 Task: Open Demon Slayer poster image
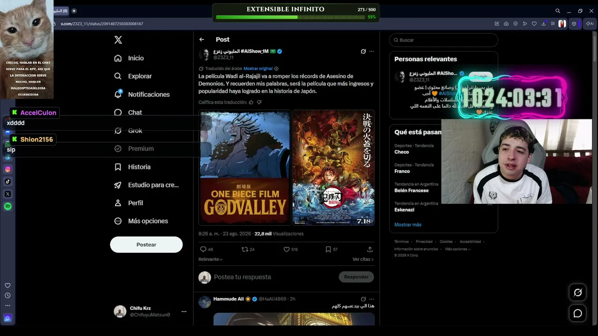pos(334,168)
